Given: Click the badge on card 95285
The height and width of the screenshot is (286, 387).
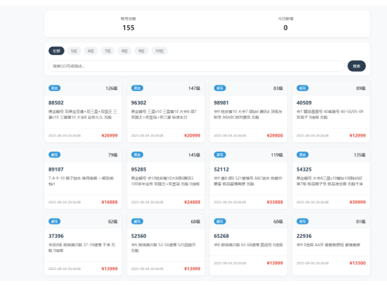Looking at the screenshot, I should pyautogui.click(x=138, y=155).
